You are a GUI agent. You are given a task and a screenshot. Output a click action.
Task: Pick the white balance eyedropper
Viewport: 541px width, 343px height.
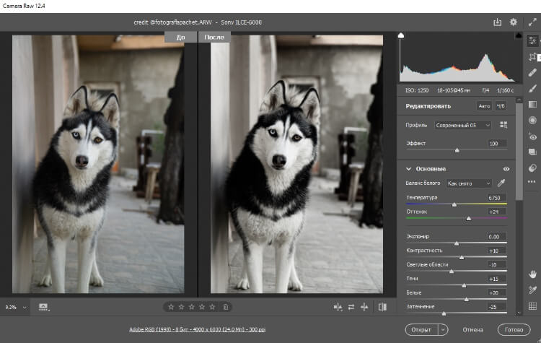pos(501,183)
